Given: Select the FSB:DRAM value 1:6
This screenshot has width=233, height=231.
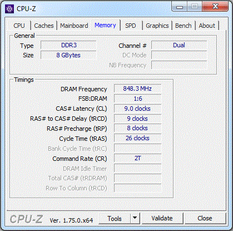Looking at the screenshot, I should (137, 99).
